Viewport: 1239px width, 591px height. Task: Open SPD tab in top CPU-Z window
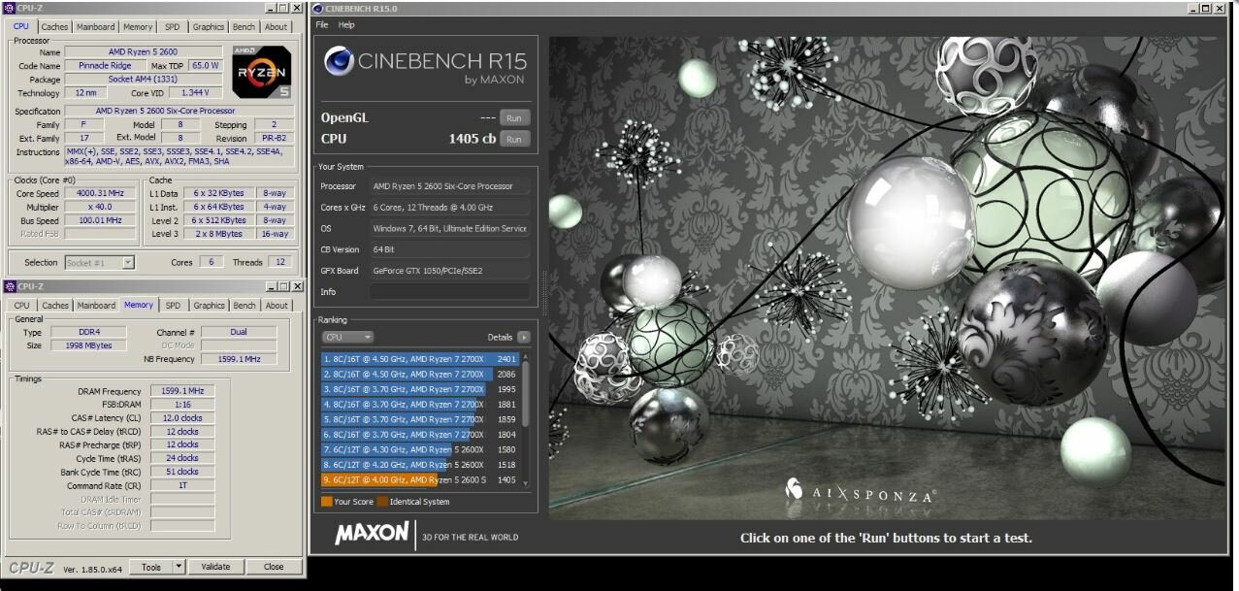172,27
